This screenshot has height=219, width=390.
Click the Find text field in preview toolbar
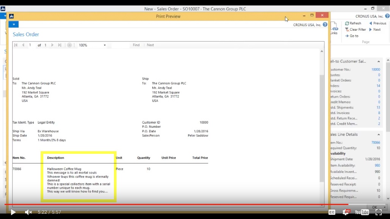[x=121, y=45]
